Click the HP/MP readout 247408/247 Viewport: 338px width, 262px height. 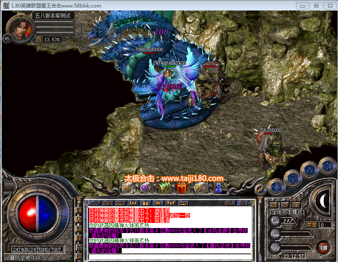tap(37, 249)
